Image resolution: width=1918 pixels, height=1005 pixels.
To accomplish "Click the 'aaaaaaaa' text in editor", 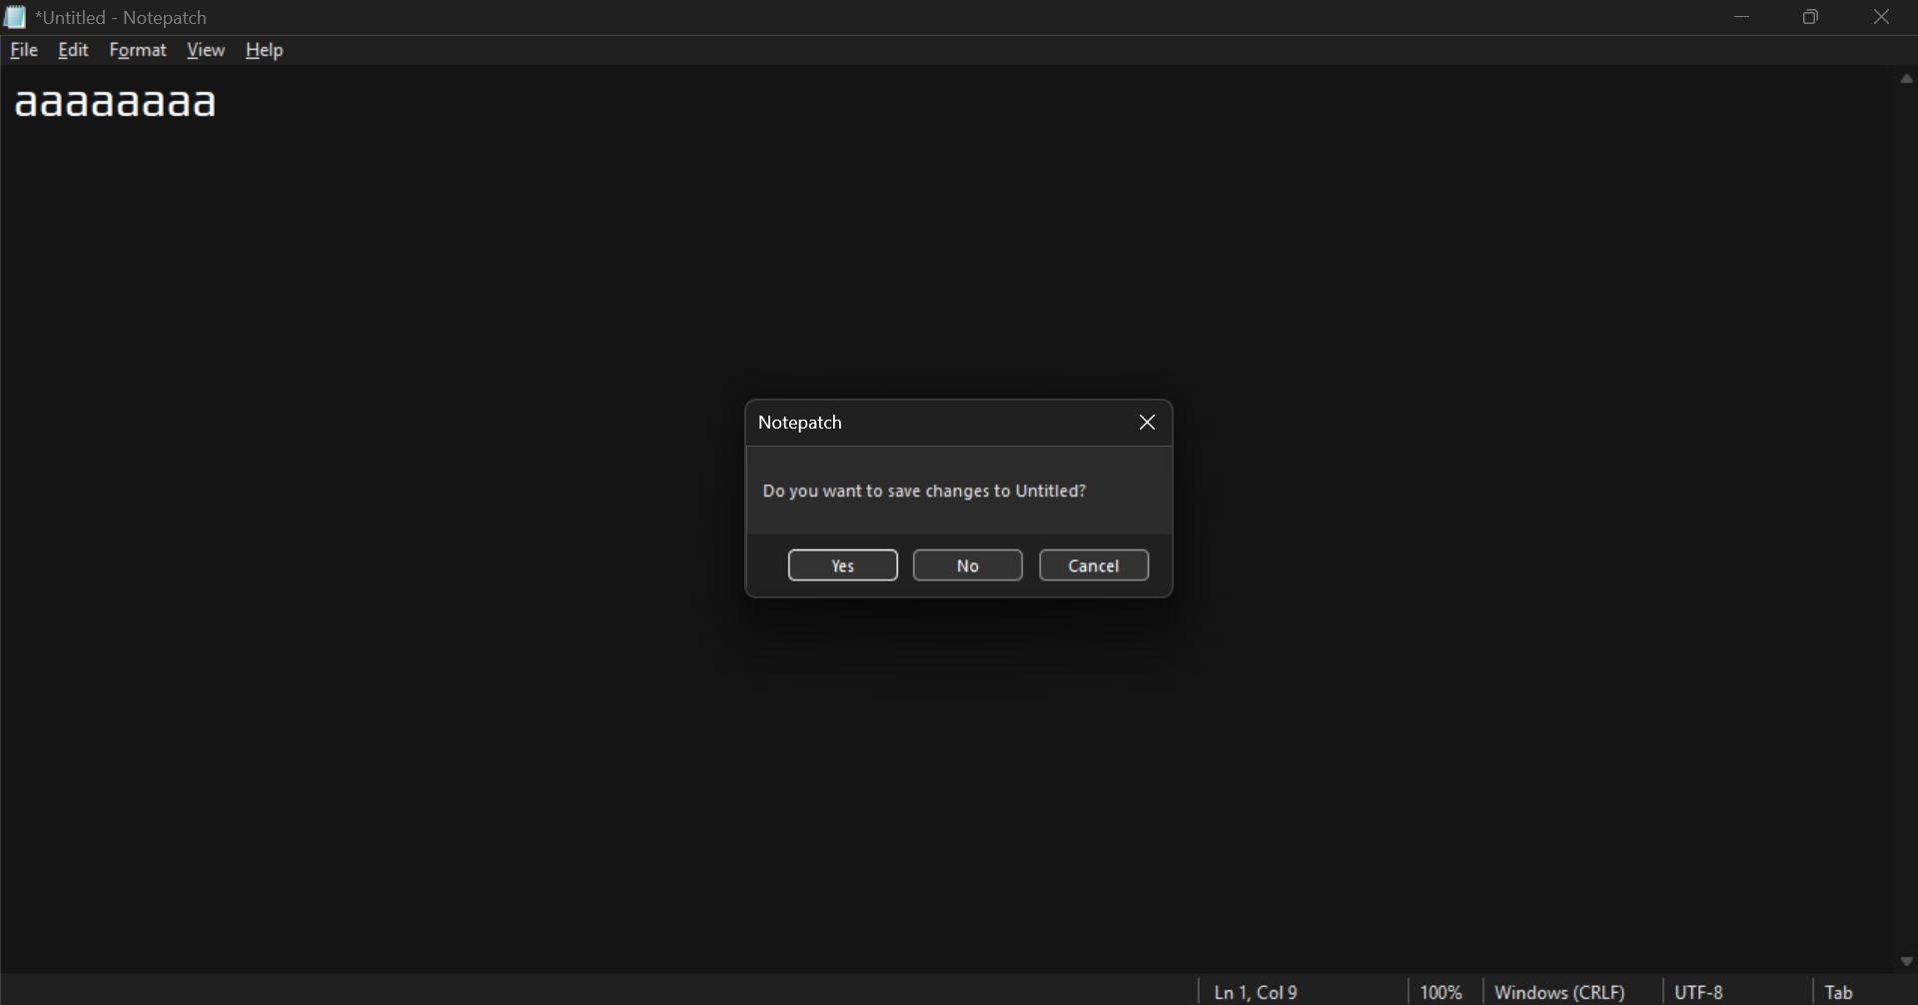I will [116, 103].
